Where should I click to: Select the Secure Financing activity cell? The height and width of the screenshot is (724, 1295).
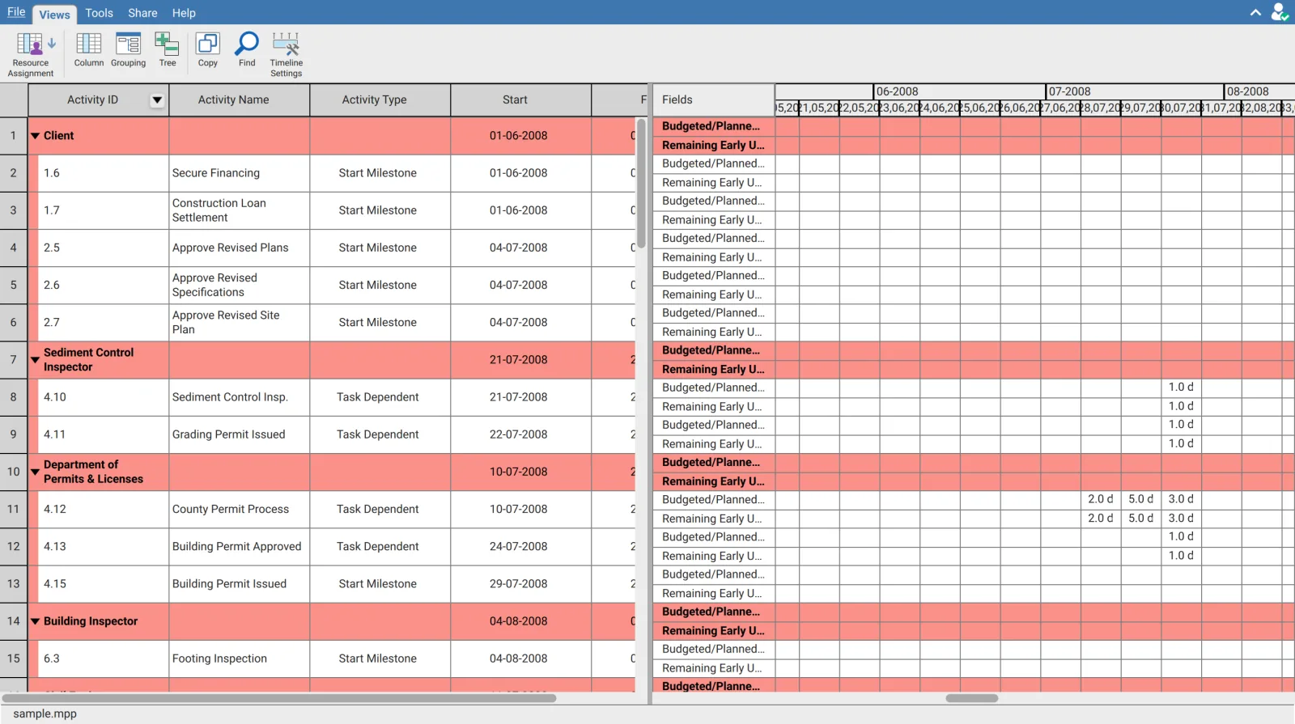pyautogui.click(x=240, y=173)
